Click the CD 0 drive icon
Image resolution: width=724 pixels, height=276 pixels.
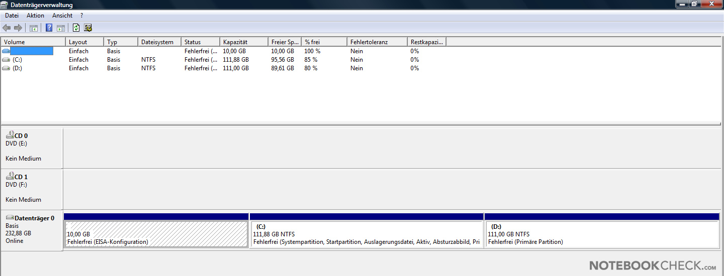pyautogui.click(x=10, y=135)
